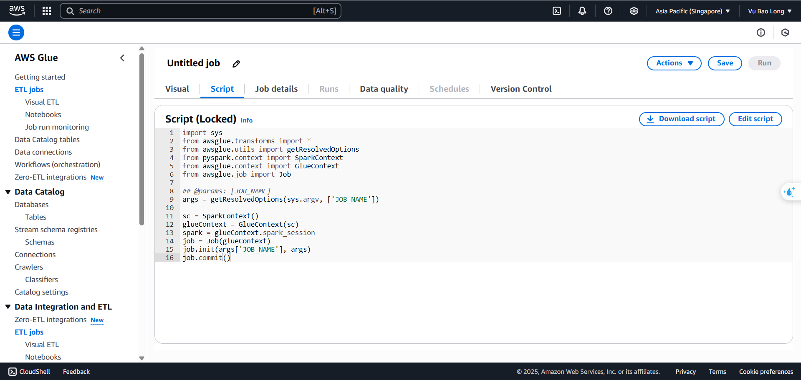Open the services grid menu icon
The image size is (801, 380).
point(47,11)
